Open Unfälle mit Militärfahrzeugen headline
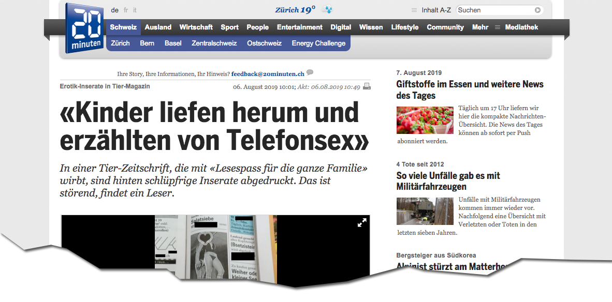The image size is (612, 302). (448, 181)
